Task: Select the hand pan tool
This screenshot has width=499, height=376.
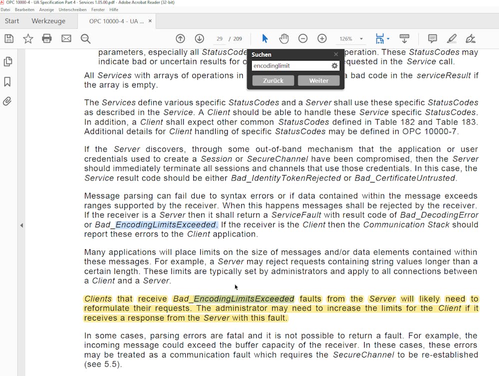Action: click(284, 38)
